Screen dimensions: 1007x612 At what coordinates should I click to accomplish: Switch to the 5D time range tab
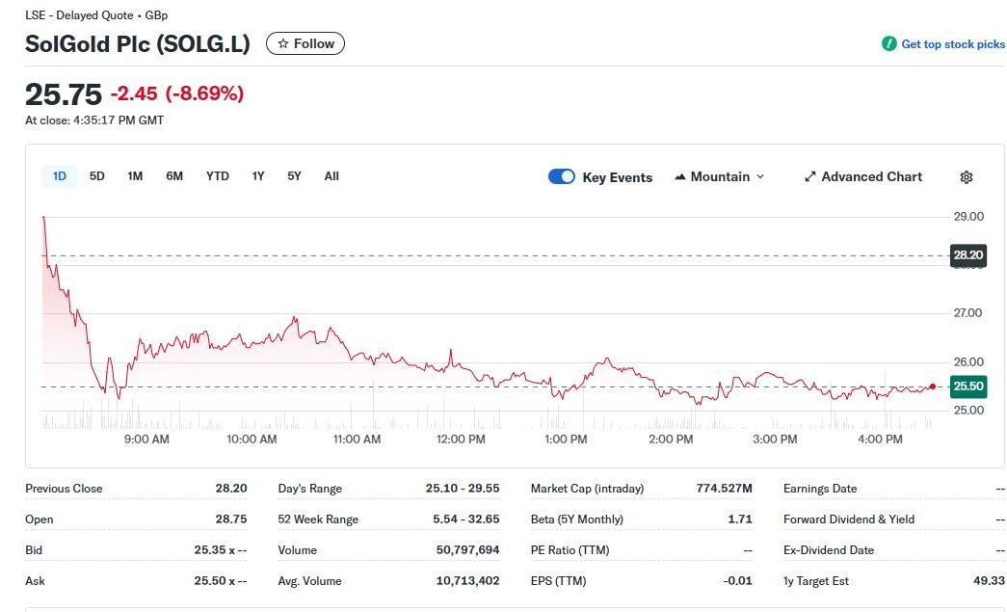coord(96,176)
